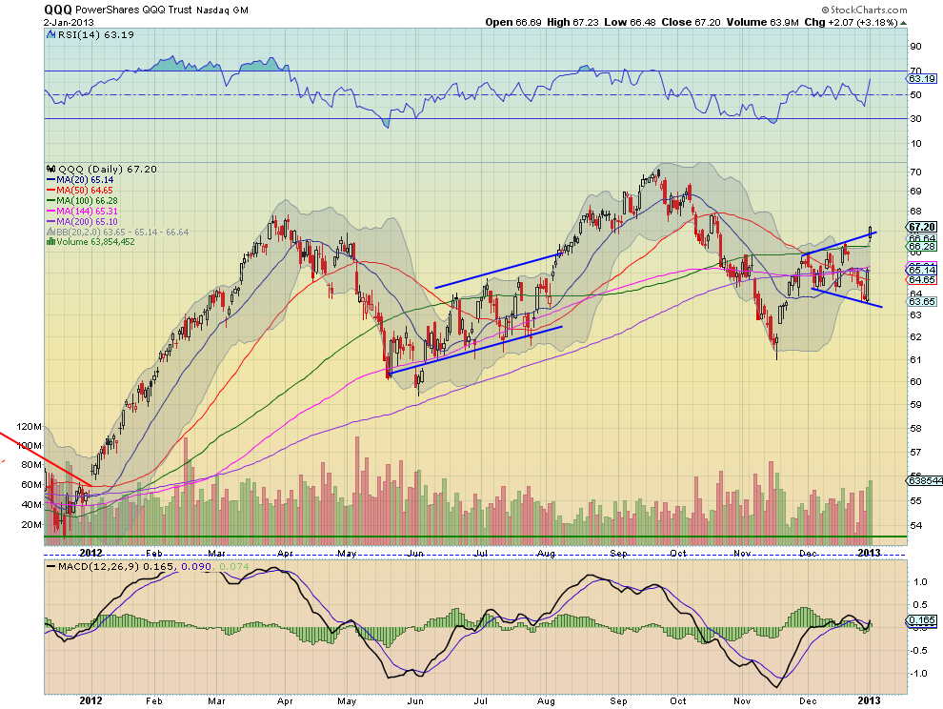The width and height of the screenshot is (943, 709).
Task: Click the RSI(14) 63.19 legend label
Action: (x=95, y=35)
